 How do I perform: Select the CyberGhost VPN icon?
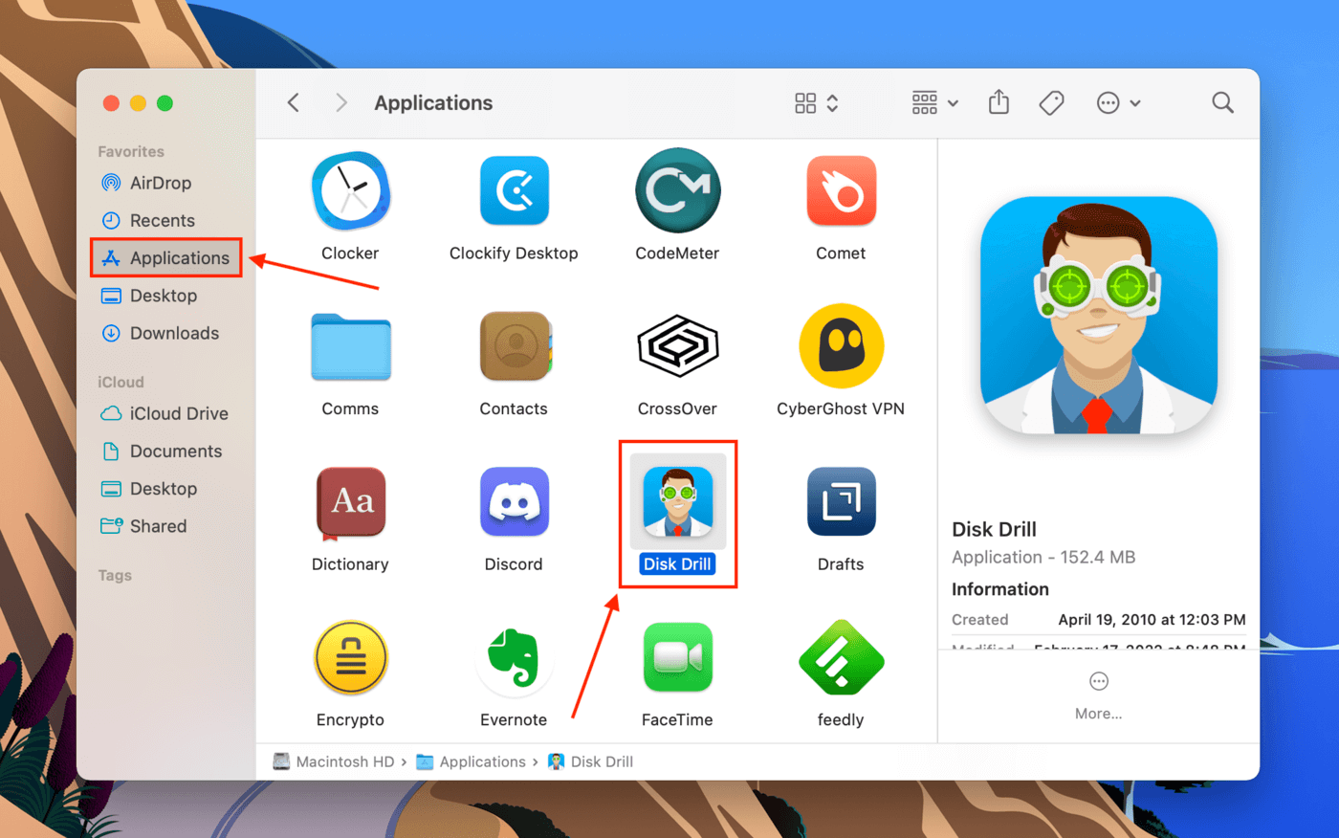[x=841, y=346]
